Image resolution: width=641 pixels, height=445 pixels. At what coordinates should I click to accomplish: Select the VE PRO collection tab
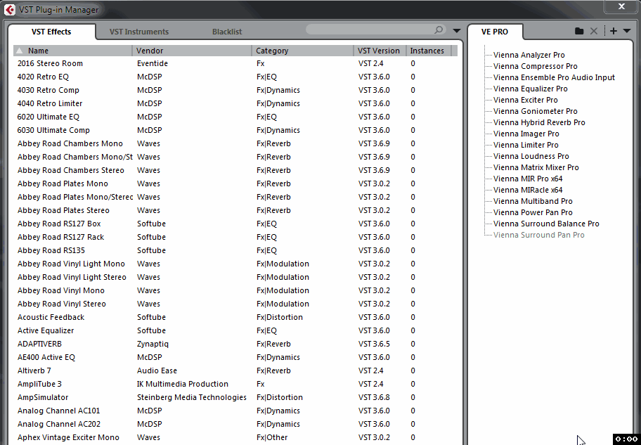click(495, 32)
